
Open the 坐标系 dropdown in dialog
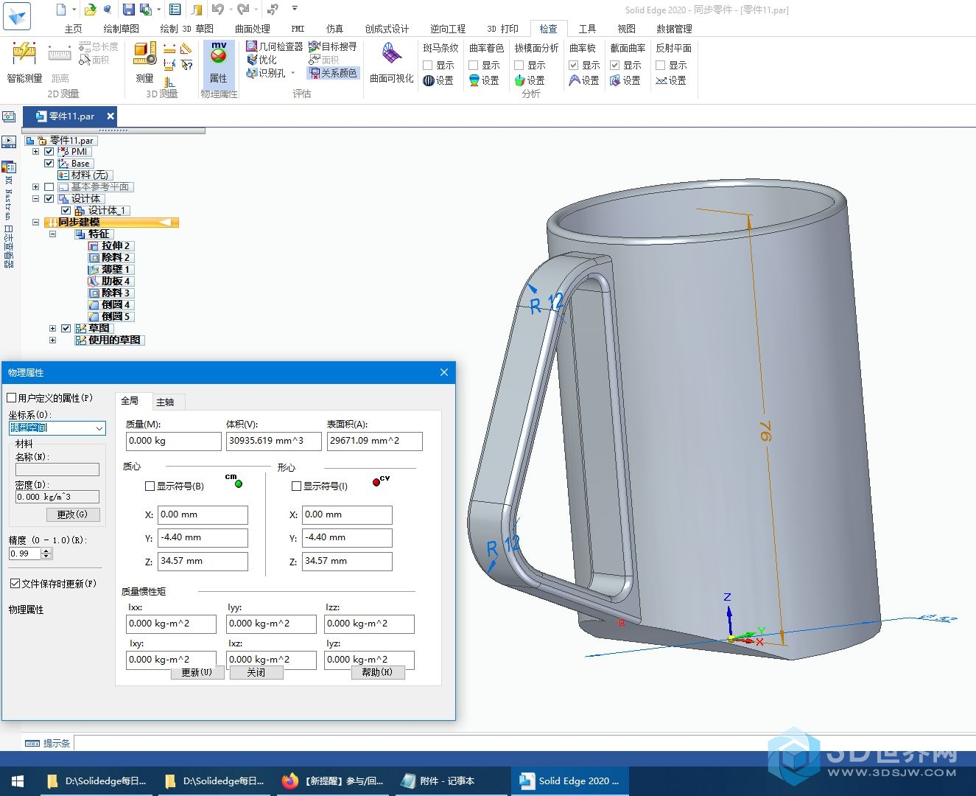[99, 427]
